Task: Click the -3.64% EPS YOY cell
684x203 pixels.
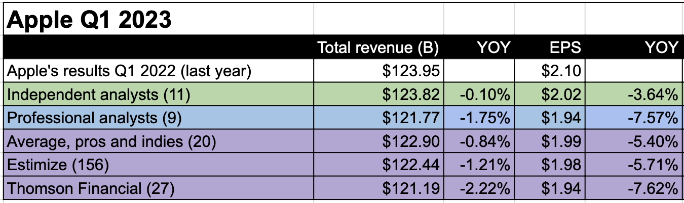Action: click(x=652, y=94)
